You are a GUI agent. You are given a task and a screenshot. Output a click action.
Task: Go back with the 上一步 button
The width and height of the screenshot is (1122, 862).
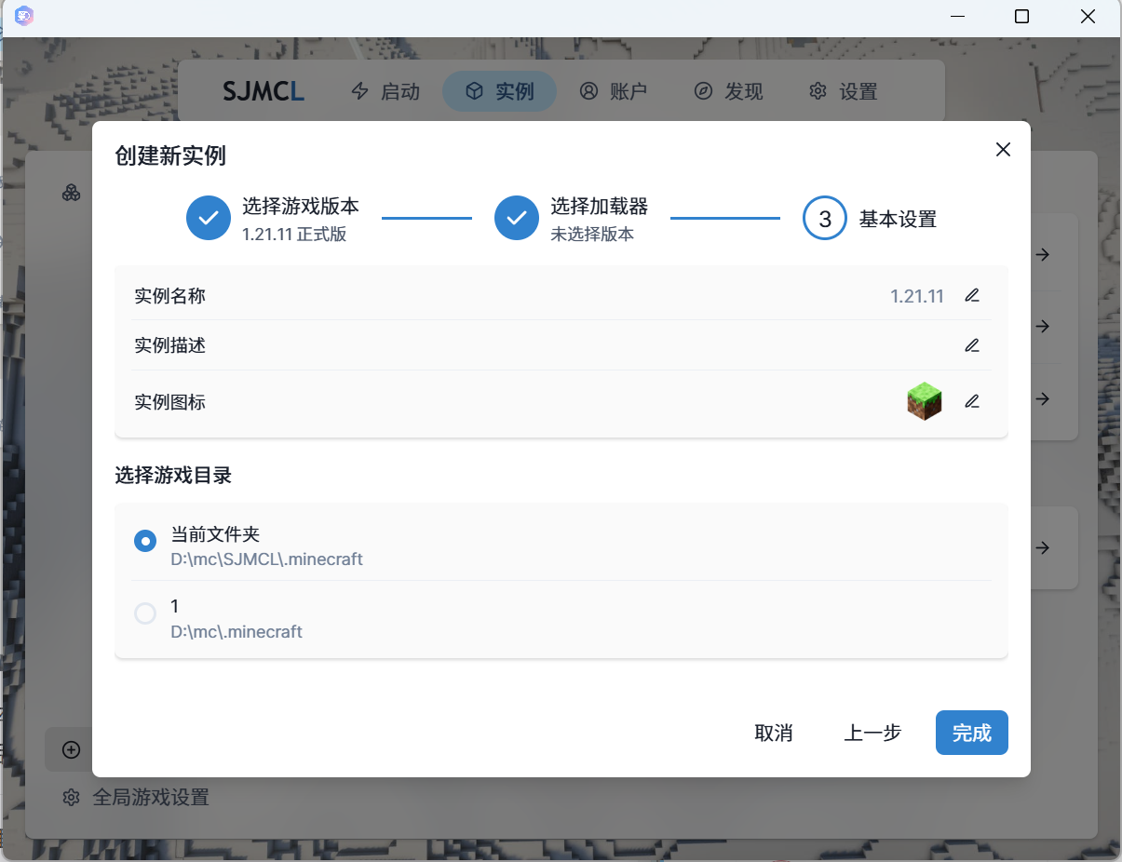pos(872,733)
